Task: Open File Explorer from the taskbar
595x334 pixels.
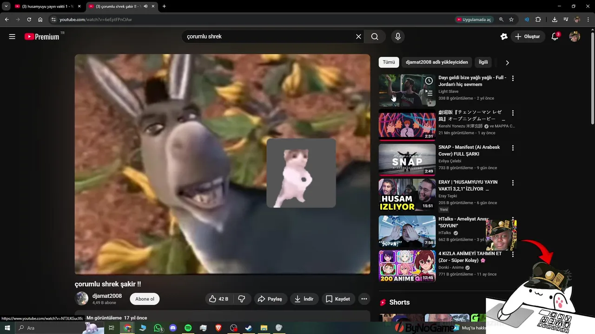Action: click(264, 328)
